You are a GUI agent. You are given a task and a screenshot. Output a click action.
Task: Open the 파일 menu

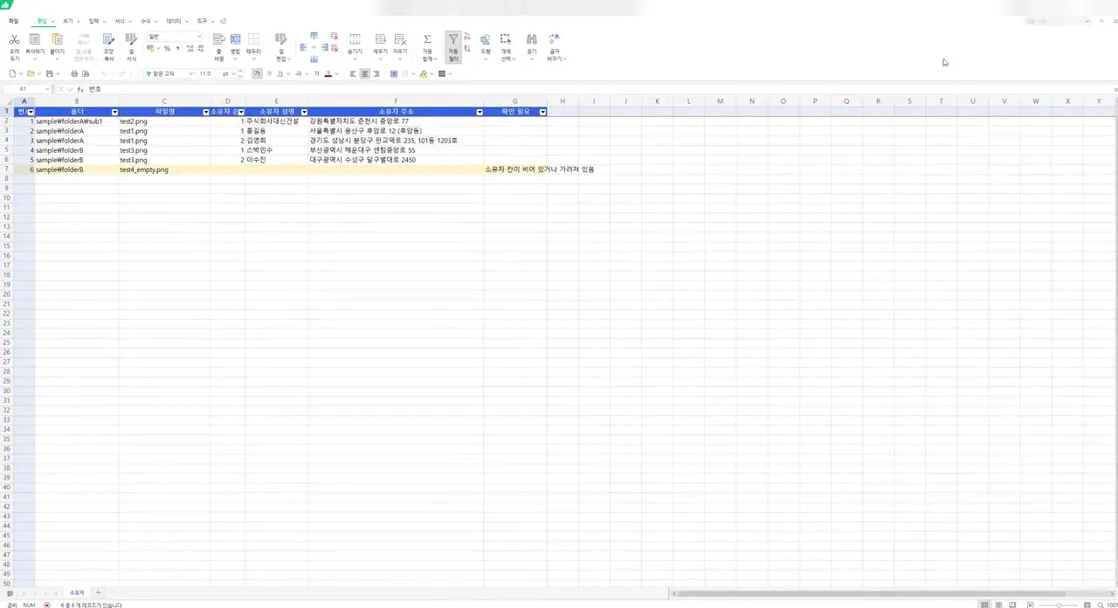13,21
